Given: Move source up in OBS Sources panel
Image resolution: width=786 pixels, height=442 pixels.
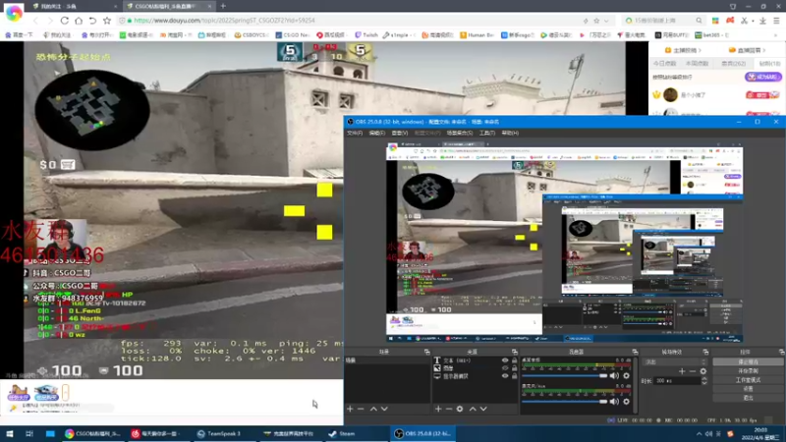Looking at the screenshot, I should click(473, 409).
